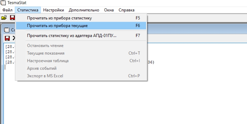Click the notepad icon of the inner window
This screenshot has width=247, height=124.
(x=7, y=30)
